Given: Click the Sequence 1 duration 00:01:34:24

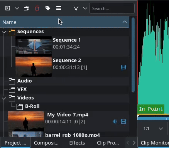Looking at the screenshot, I should pyautogui.click(x=66, y=47).
